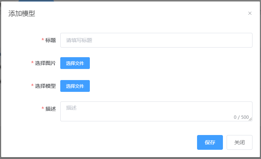Click the 描述 field label

pos(51,109)
